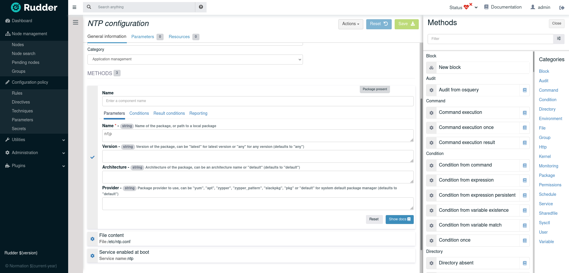Viewport: 569px width, 273px height.
Task: Jump to Package category link
Action: 547,175
